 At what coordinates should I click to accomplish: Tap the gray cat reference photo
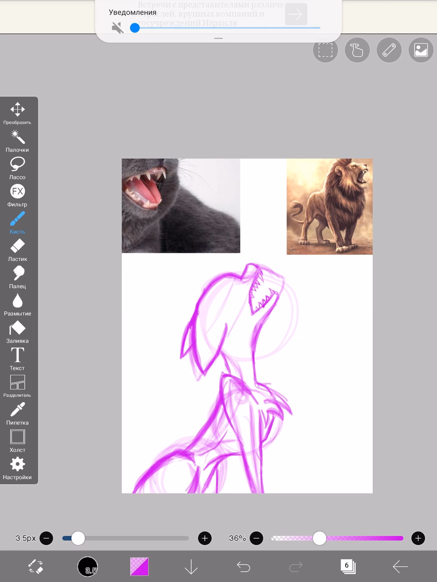[181, 206]
